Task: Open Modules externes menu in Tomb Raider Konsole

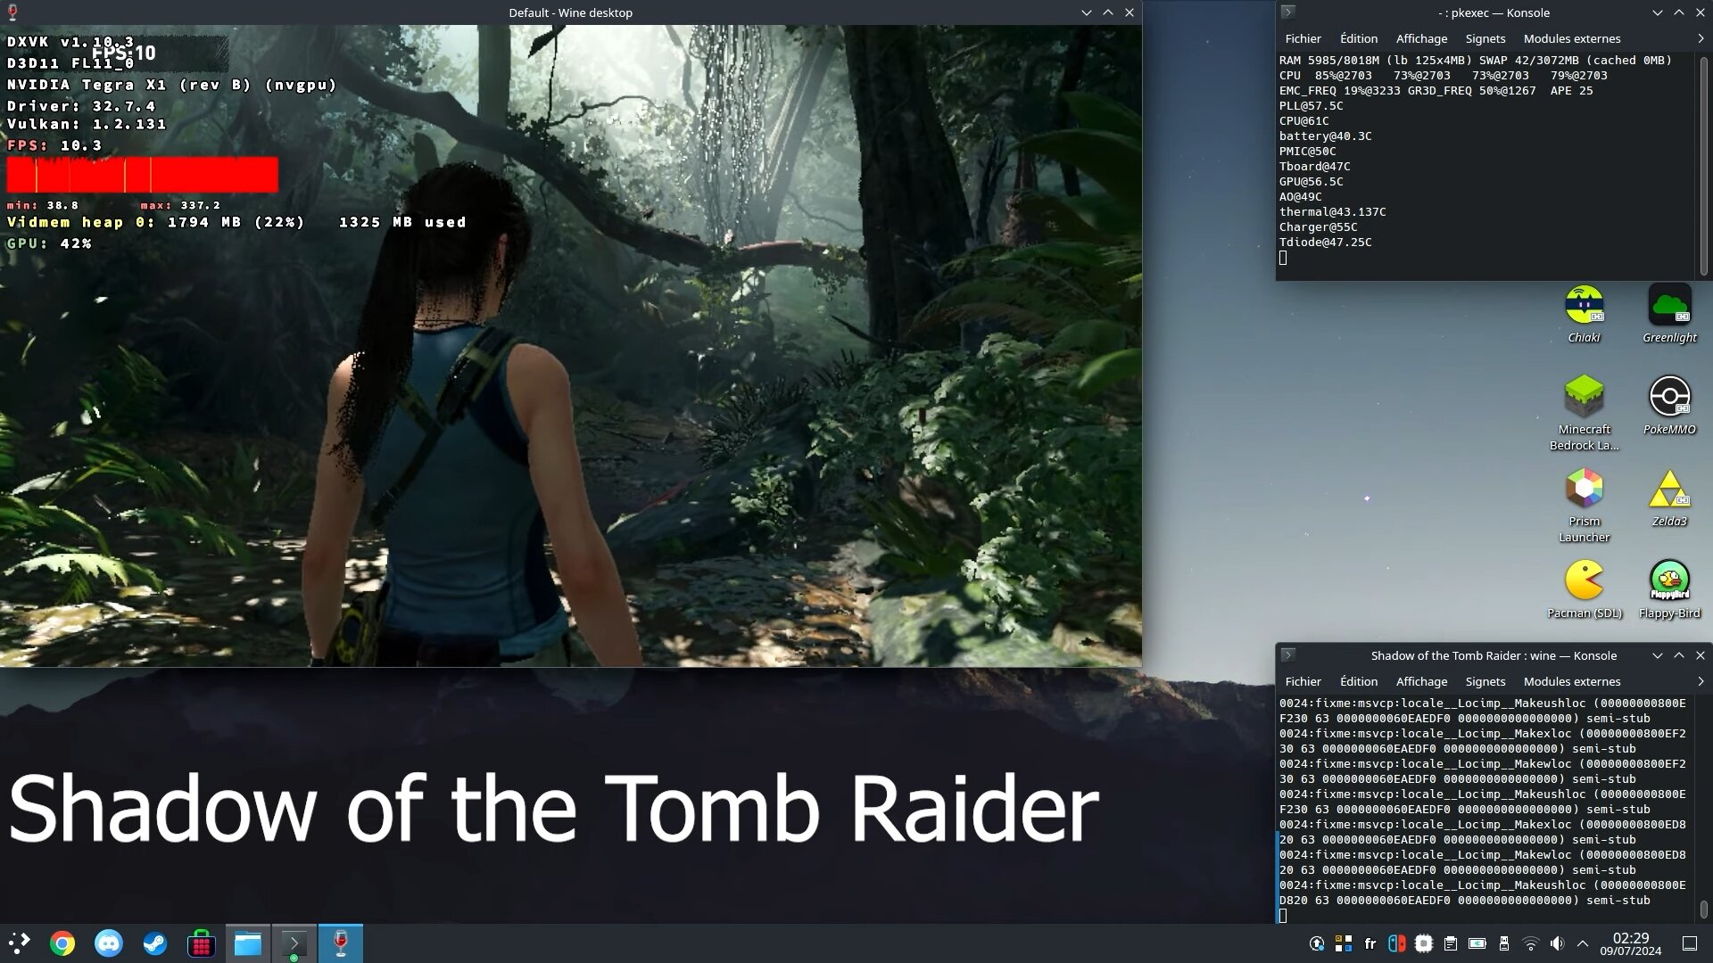Action: (1572, 681)
